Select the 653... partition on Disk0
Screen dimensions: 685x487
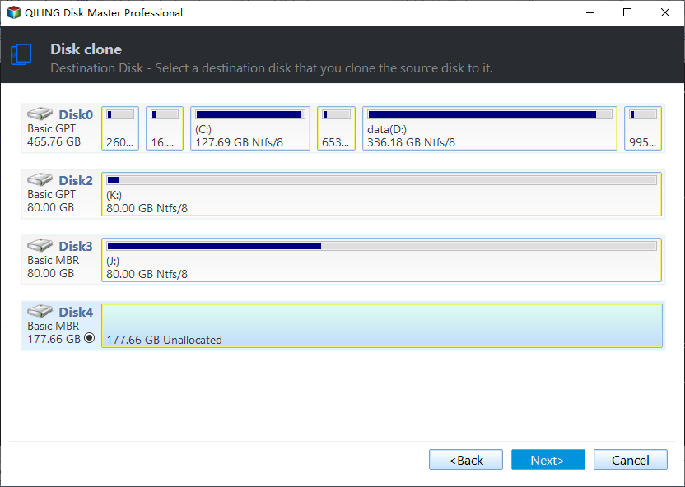(336, 128)
